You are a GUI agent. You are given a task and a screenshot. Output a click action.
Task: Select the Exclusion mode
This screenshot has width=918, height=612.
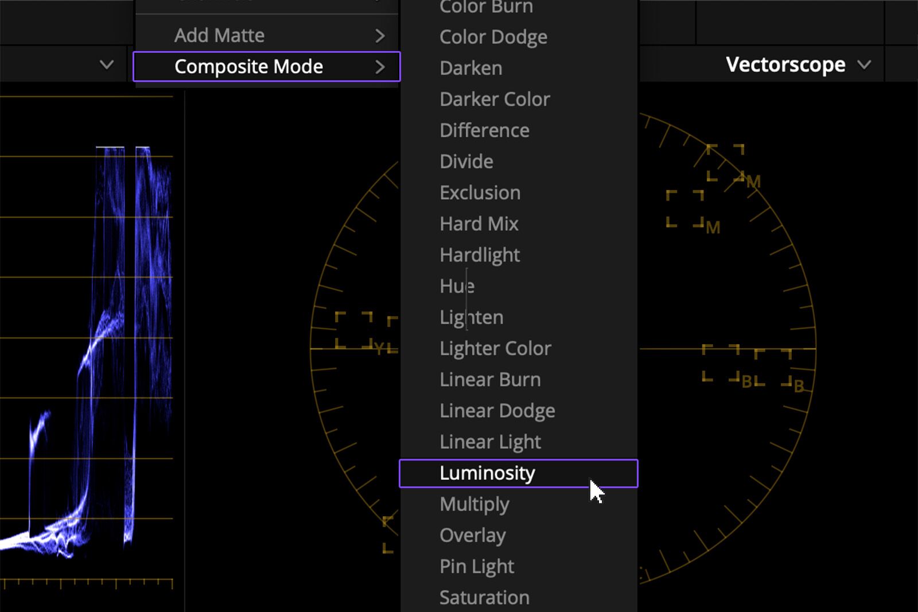pos(480,192)
